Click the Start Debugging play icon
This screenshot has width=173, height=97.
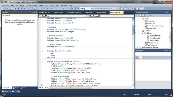tap(63, 8)
